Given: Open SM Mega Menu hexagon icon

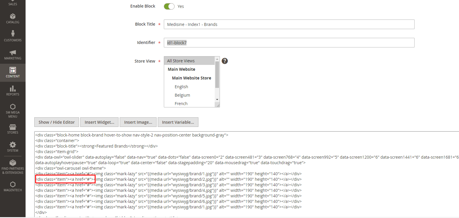Looking at the screenshot, I should [13, 107].
